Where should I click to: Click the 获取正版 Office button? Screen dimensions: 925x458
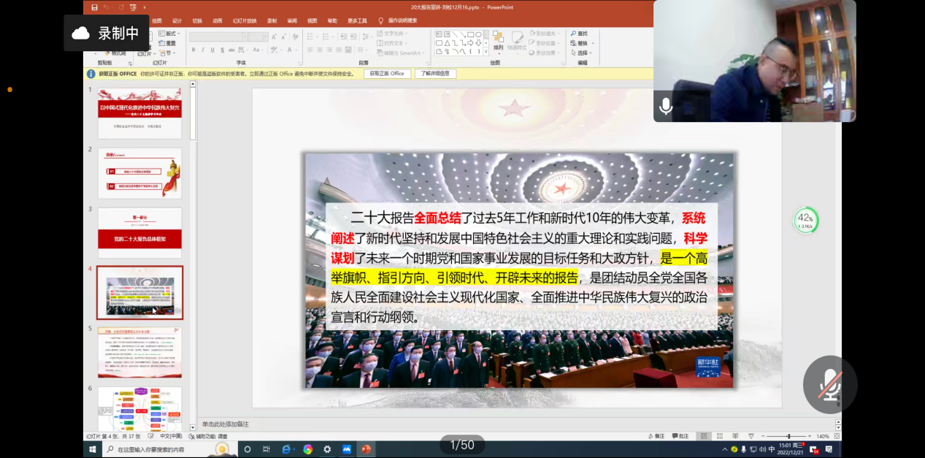[387, 74]
